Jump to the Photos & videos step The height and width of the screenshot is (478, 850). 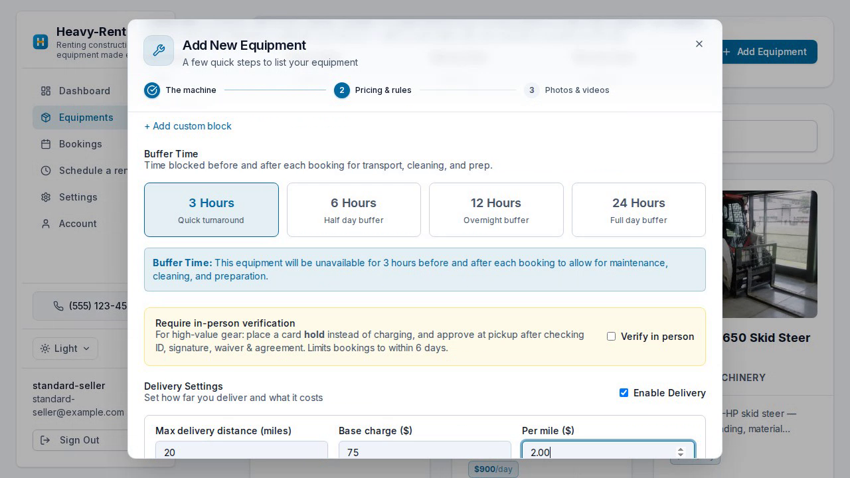(x=566, y=90)
